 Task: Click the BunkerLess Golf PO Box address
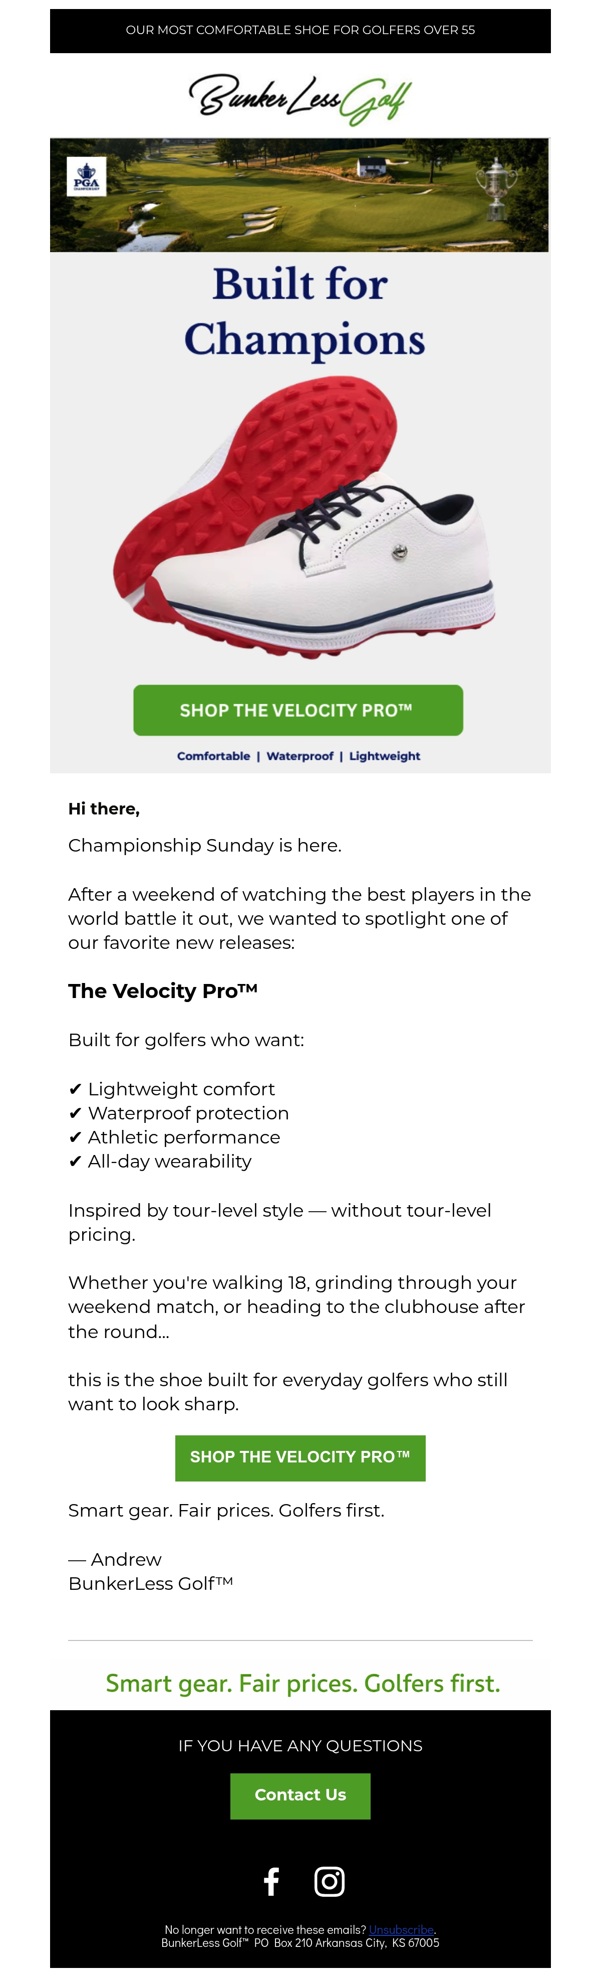coord(300,1942)
